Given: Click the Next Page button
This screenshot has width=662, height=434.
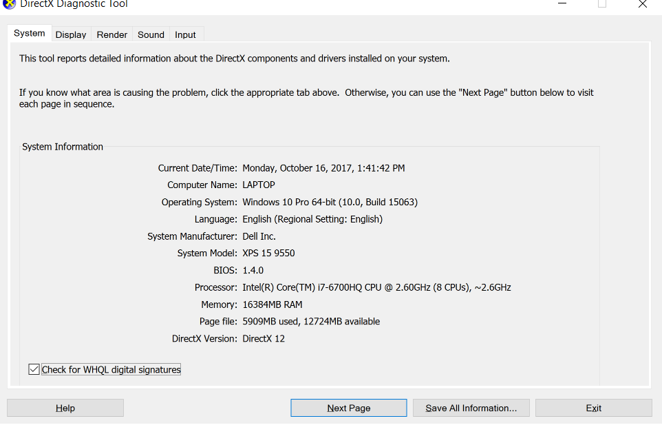Looking at the screenshot, I should coord(349,408).
